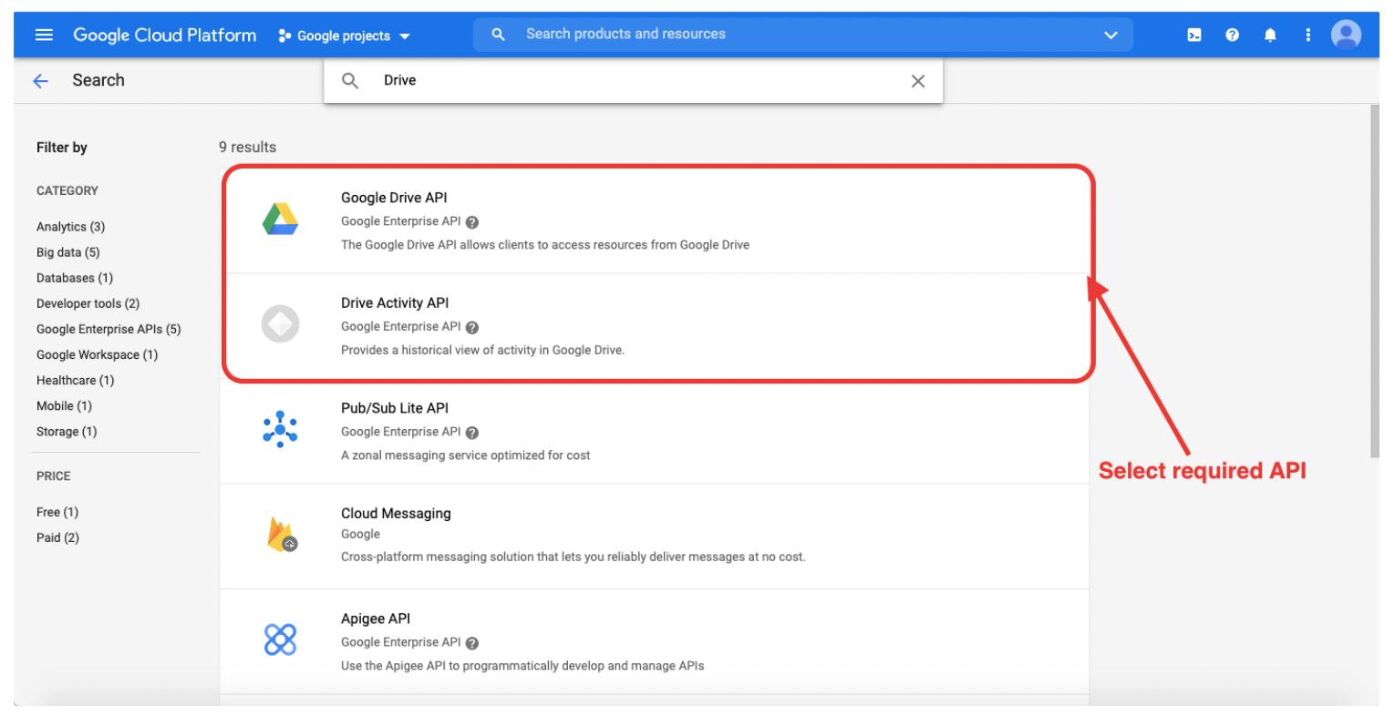
Task: Click help icon beside Pub/Sub Lite's Enterprise label
Action: coord(472,433)
